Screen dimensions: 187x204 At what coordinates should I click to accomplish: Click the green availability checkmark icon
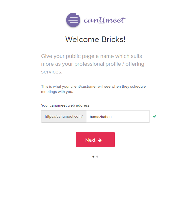coord(154,116)
